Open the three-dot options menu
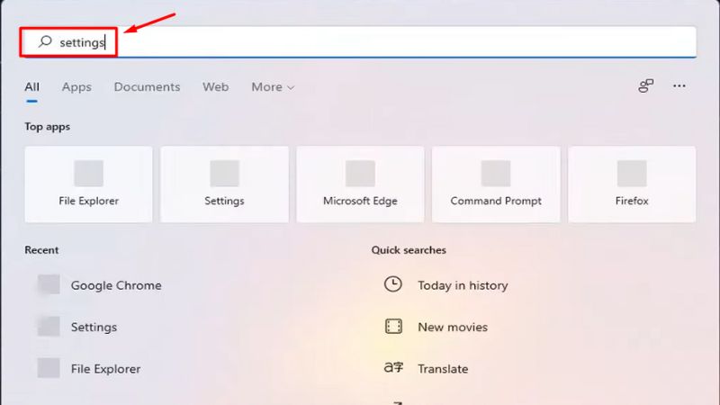720x405 pixels. [x=679, y=85]
